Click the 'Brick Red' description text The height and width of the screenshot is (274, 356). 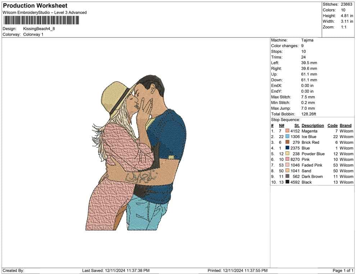pos(310,142)
